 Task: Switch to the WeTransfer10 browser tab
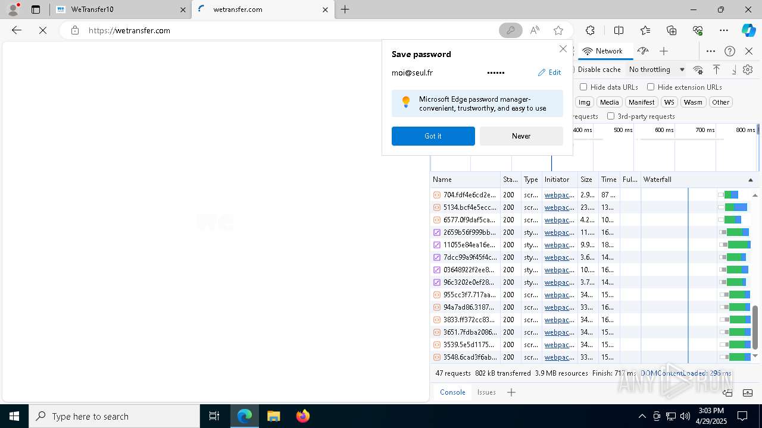click(x=121, y=10)
